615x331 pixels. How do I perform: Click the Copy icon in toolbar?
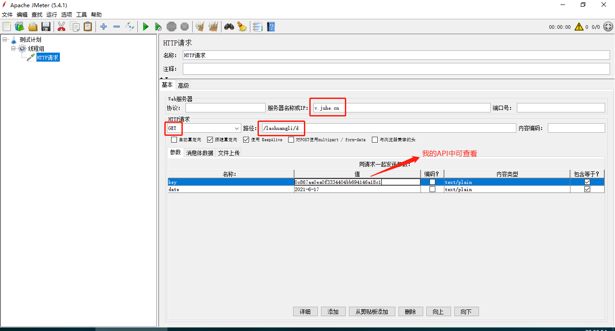(x=75, y=27)
